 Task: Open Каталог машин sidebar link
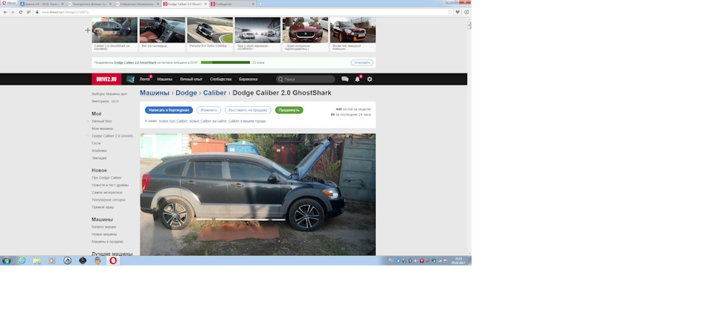tap(104, 227)
